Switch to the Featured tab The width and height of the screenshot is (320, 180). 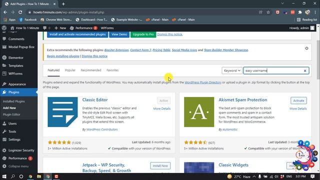(x=53, y=70)
